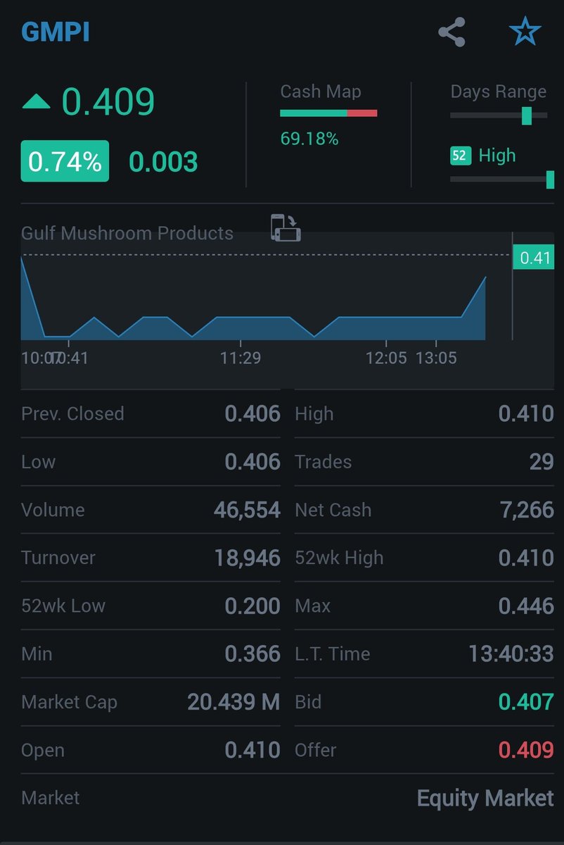Tap the Trades label
The width and height of the screenshot is (564, 845).
click(323, 462)
